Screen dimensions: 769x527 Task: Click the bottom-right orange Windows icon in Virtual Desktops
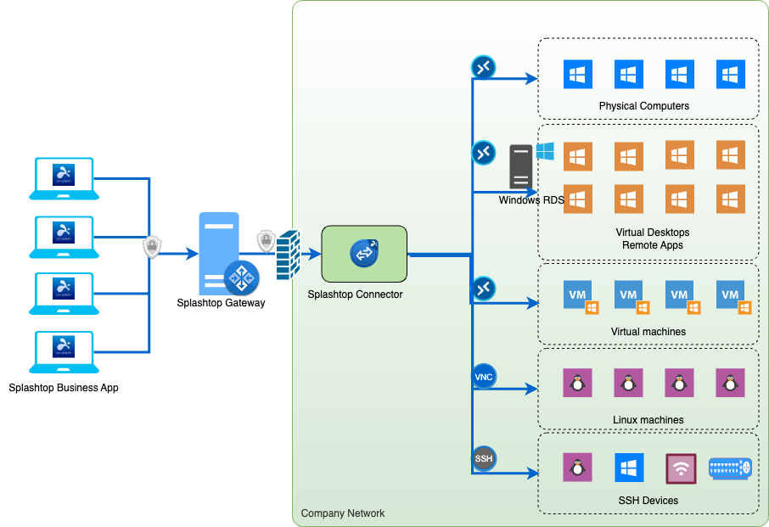pos(730,199)
